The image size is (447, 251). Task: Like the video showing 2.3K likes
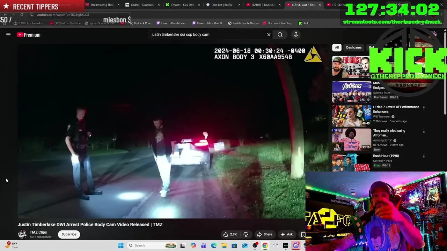click(x=230, y=234)
